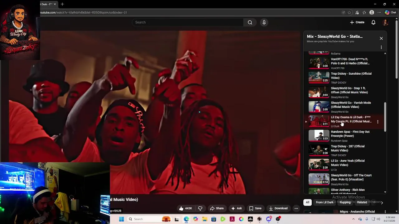
Task: Select the From Lil Durk chip
Action: click(x=324, y=202)
